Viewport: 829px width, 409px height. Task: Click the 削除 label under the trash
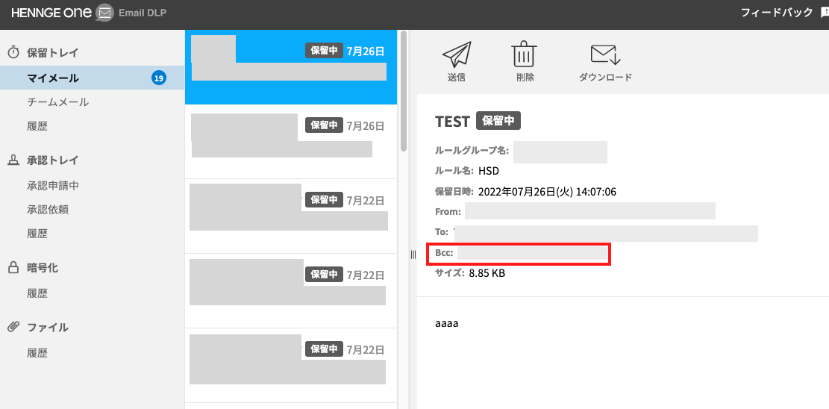(x=525, y=78)
